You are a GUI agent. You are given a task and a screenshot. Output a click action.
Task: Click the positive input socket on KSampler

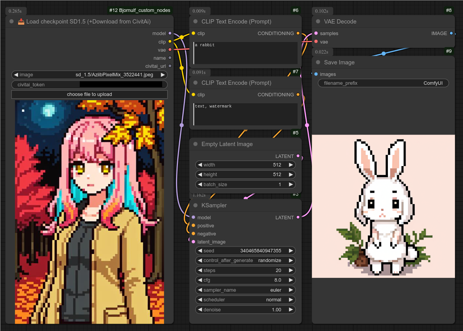point(193,226)
